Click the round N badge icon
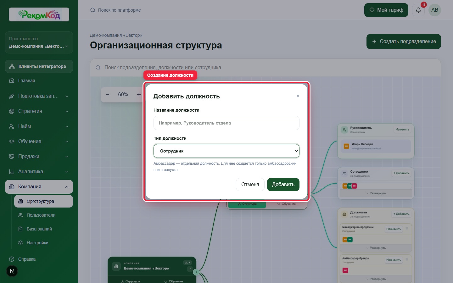The height and width of the screenshot is (283, 453). tap(12, 271)
